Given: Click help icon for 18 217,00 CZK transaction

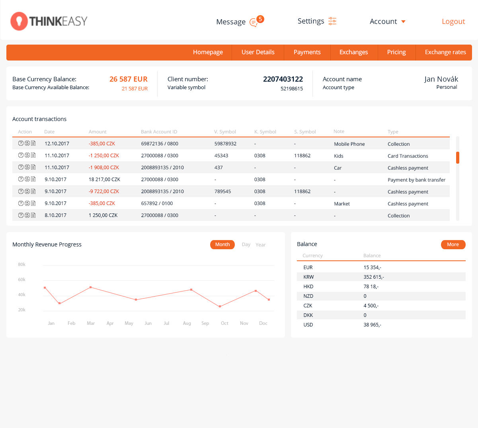Looking at the screenshot, I should click(x=21, y=179).
